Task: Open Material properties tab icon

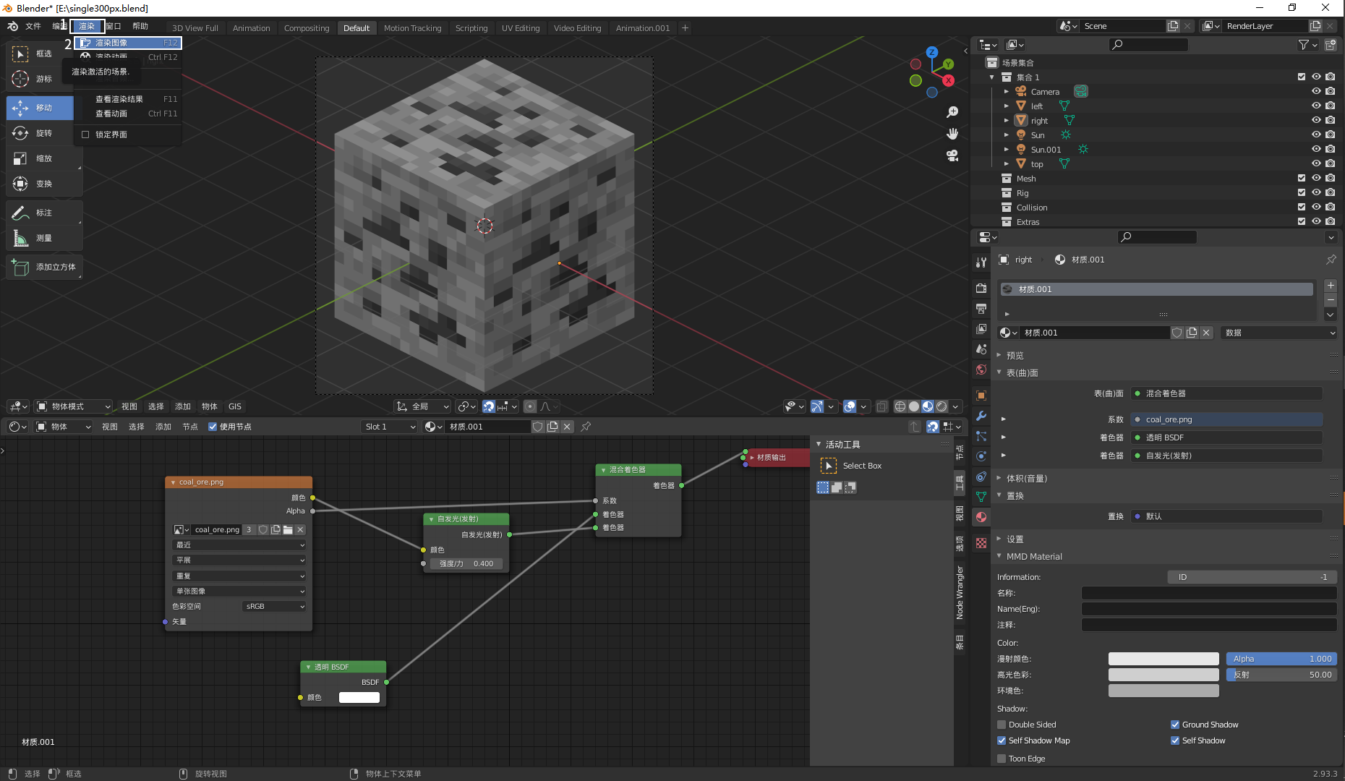Action: 981,517
